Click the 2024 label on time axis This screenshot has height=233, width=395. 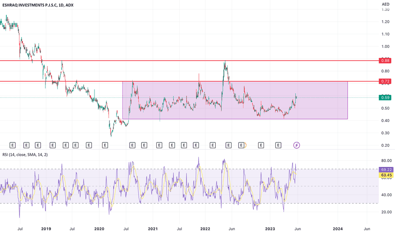coord(337,229)
